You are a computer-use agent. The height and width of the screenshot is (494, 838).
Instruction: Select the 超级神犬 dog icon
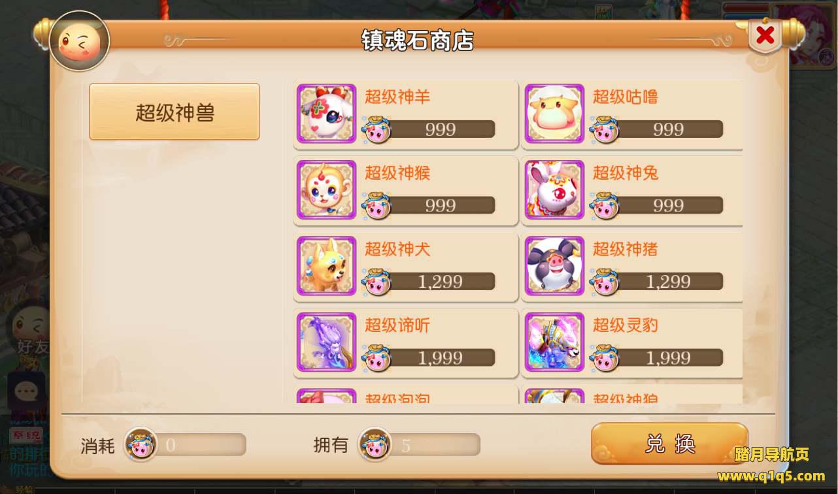tap(326, 265)
